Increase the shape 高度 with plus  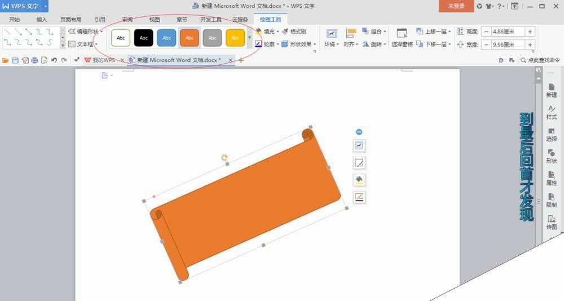click(x=530, y=32)
